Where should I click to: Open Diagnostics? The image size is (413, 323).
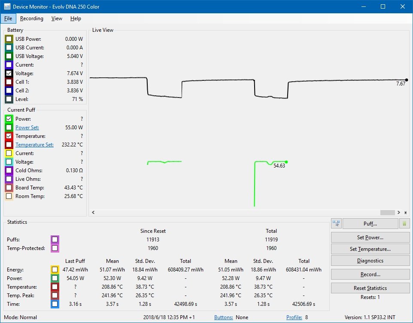(x=370, y=261)
